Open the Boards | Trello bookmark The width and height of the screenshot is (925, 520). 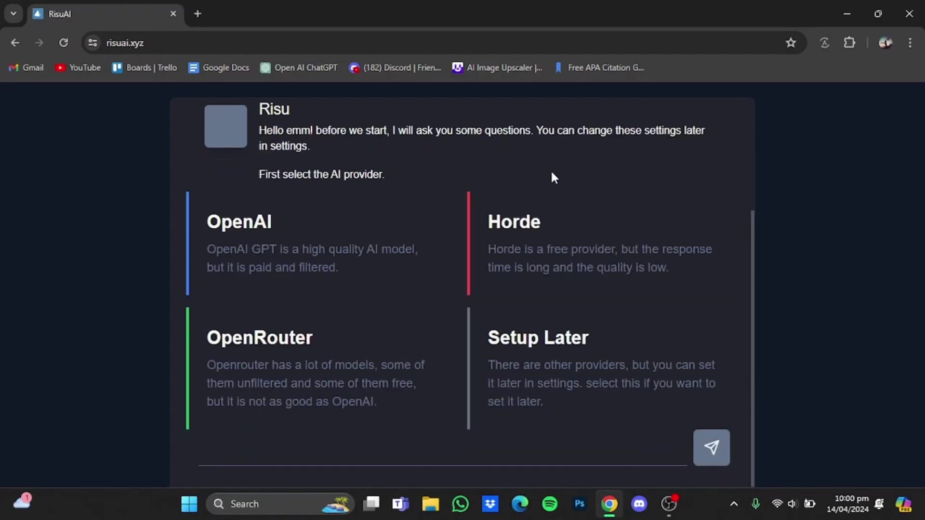[x=145, y=68]
